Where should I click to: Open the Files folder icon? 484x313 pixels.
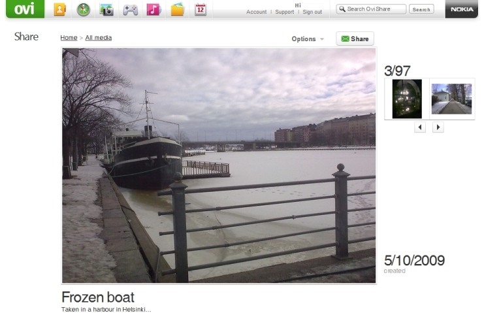point(178,9)
